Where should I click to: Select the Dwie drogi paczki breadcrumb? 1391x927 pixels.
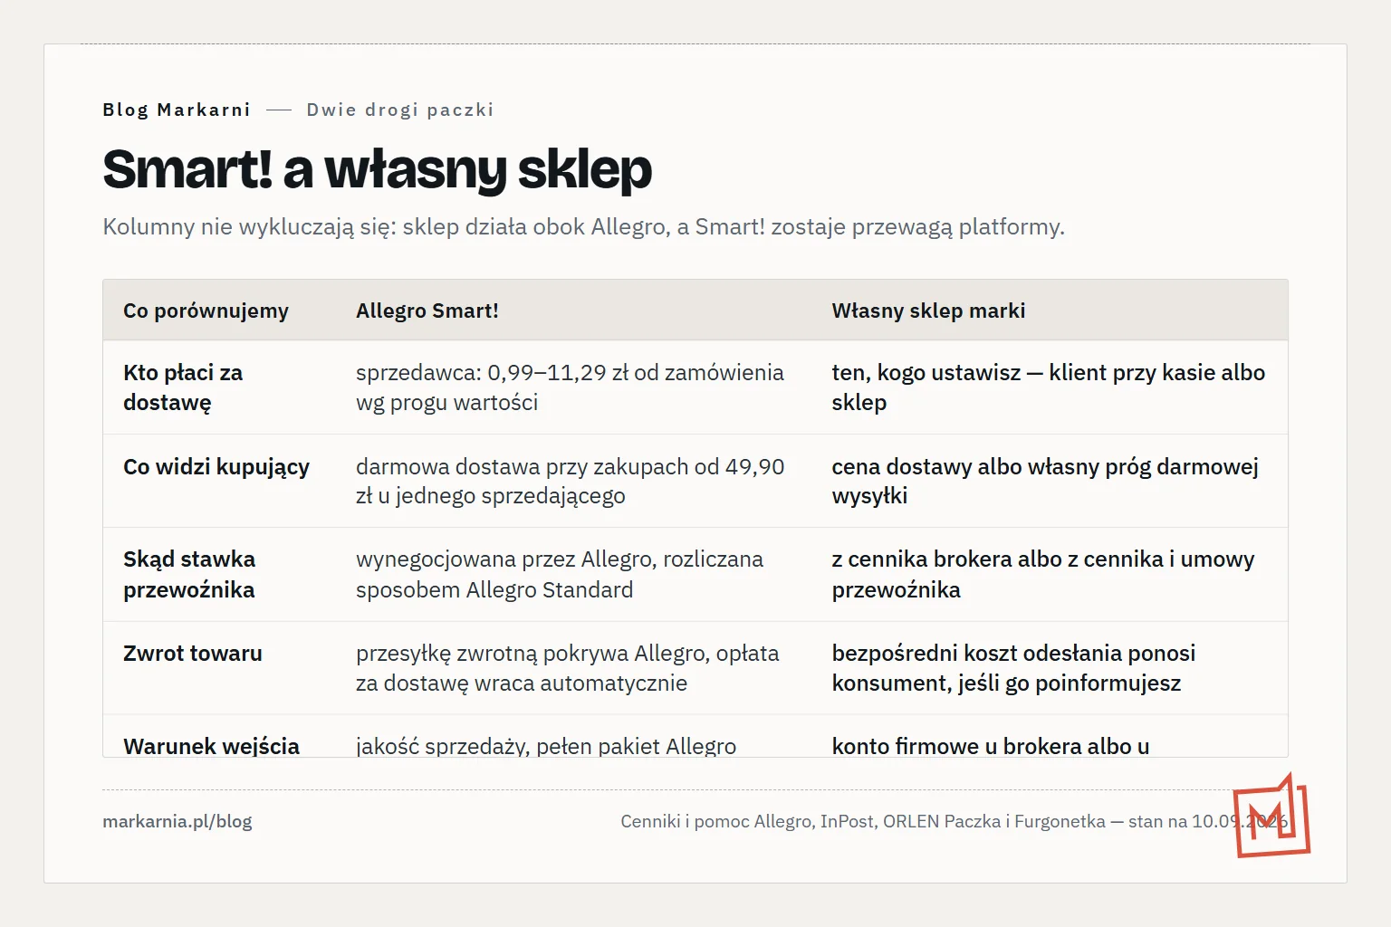click(x=400, y=110)
